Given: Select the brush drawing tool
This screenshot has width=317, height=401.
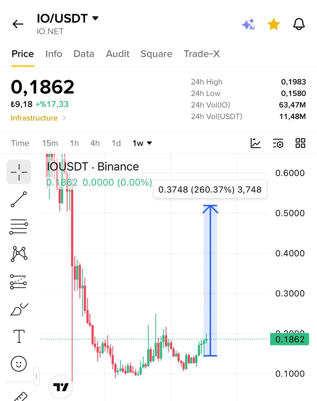Looking at the screenshot, I should pyautogui.click(x=19, y=309).
